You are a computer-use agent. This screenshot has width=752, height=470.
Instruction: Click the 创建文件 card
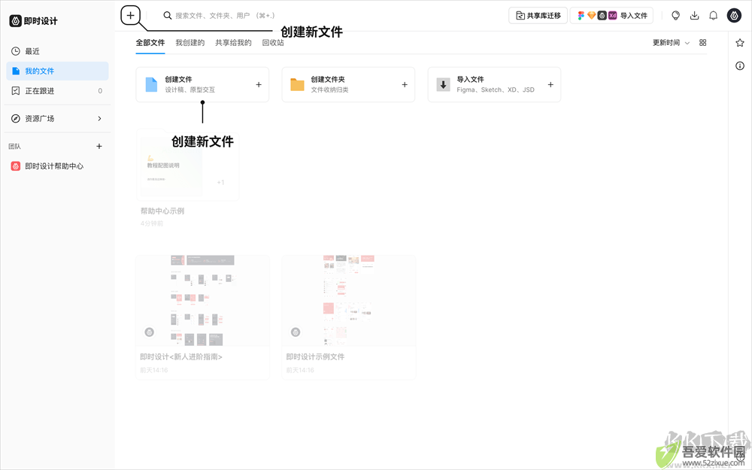202,84
